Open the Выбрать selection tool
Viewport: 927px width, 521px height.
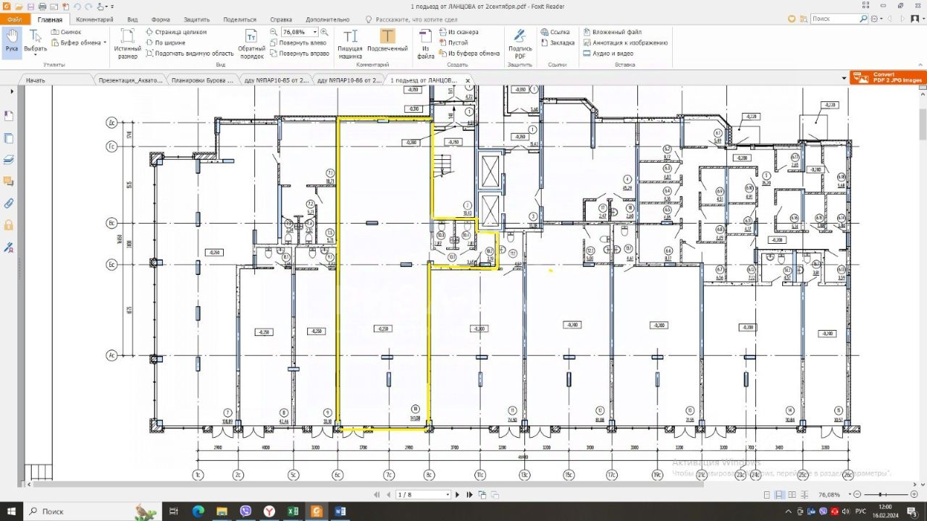pos(35,41)
